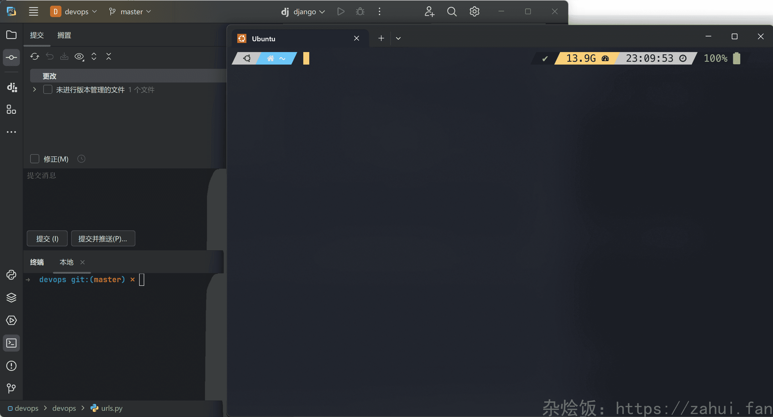Click the 提交并推送(P)... button
Image resolution: width=773 pixels, height=417 pixels.
tap(103, 238)
